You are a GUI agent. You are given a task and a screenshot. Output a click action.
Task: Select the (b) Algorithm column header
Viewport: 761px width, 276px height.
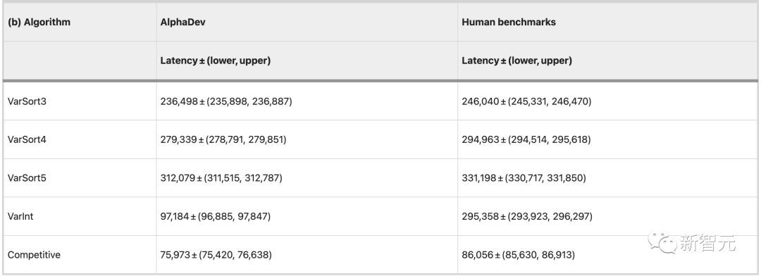coord(39,22)
